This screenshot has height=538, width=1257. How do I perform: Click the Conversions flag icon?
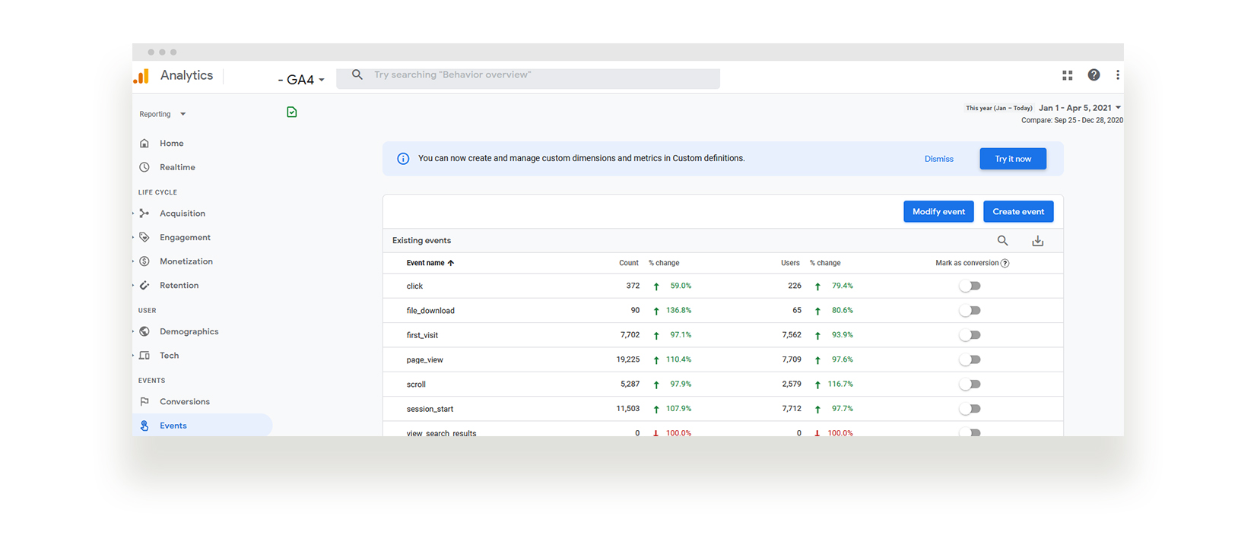pos(144,401)
